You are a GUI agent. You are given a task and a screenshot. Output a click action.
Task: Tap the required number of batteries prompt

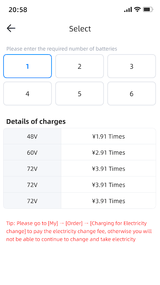pos(62,49)
